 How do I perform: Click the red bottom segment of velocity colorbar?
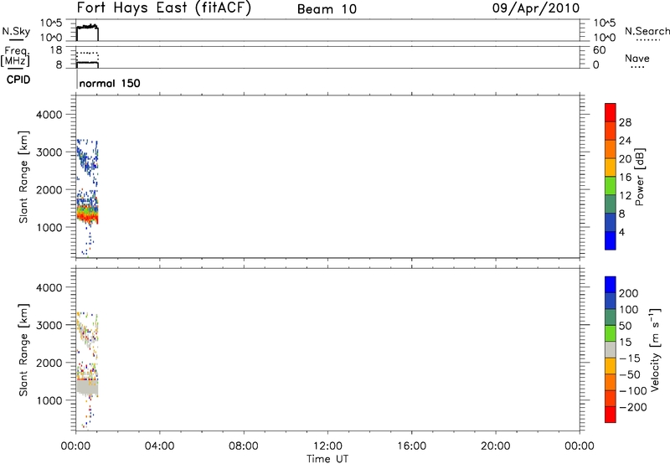(x=611, y=415)
